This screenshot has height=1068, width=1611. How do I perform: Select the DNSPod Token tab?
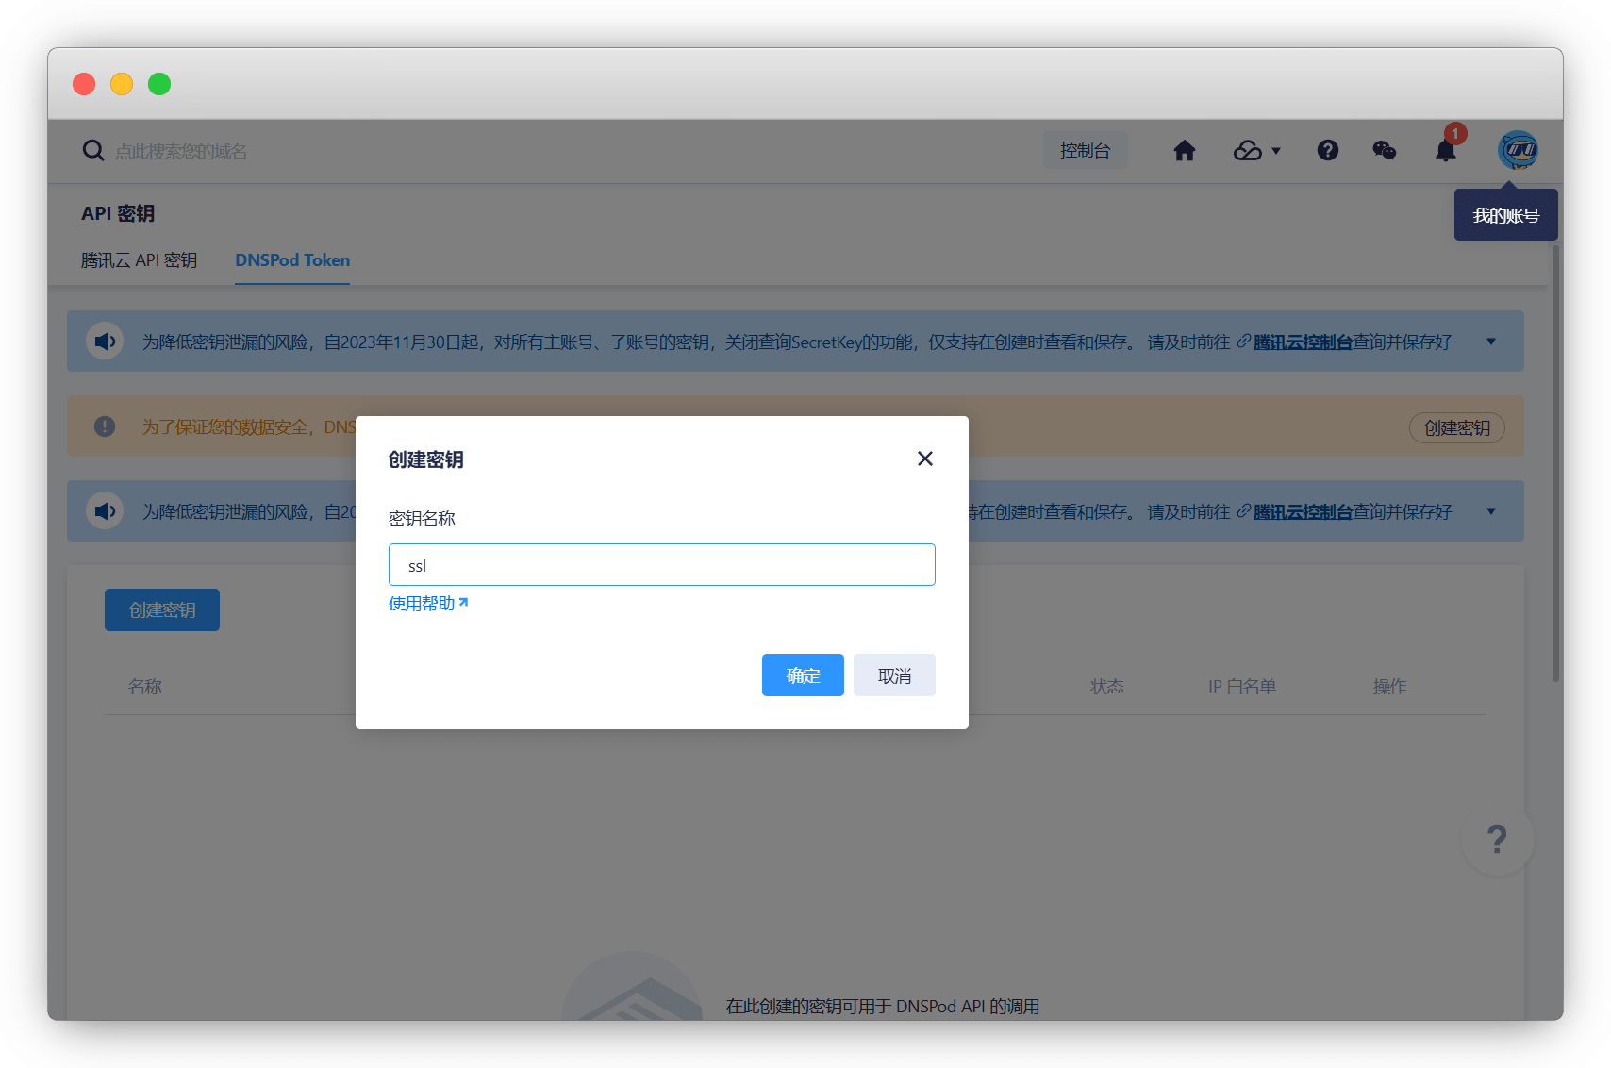coord(292,260)
